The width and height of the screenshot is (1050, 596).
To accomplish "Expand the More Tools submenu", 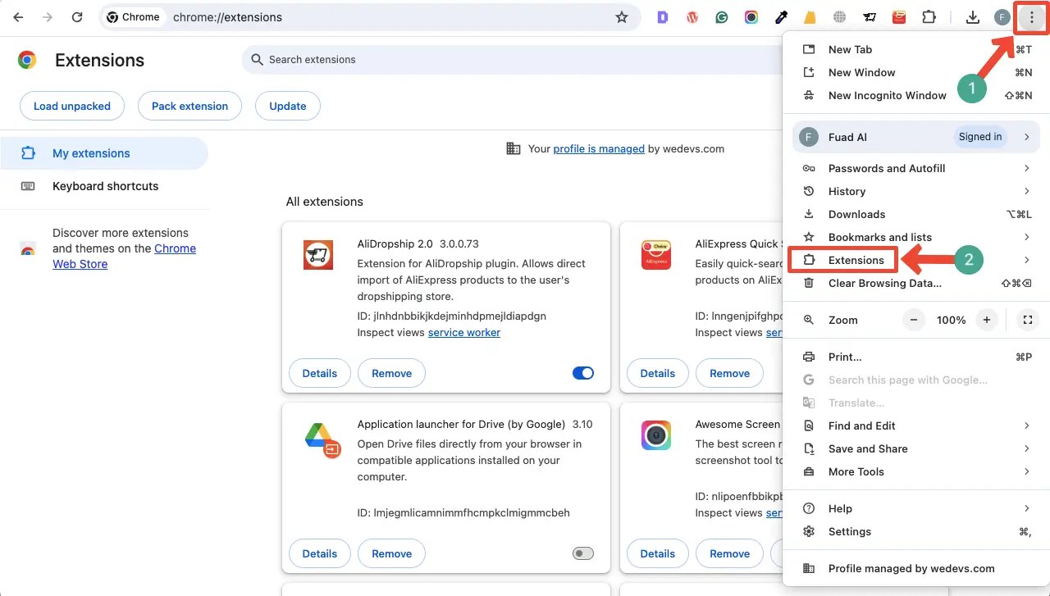I will (1026, 471).
